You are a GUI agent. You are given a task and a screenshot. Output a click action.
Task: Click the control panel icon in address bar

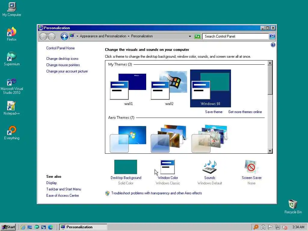coord(72,36)
